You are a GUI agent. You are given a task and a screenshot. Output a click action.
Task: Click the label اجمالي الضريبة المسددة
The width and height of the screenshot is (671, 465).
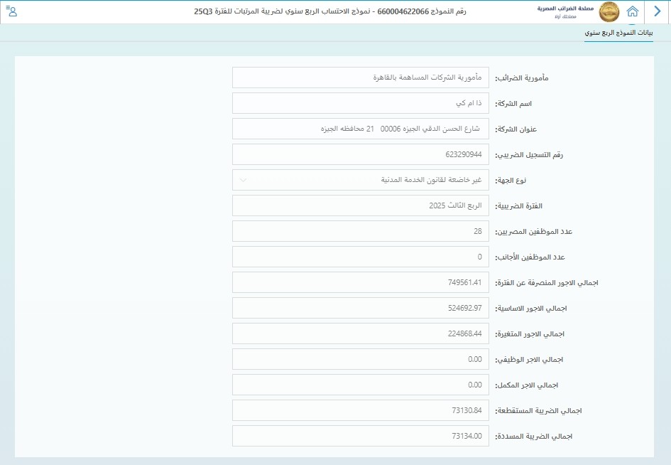[534, 437]
